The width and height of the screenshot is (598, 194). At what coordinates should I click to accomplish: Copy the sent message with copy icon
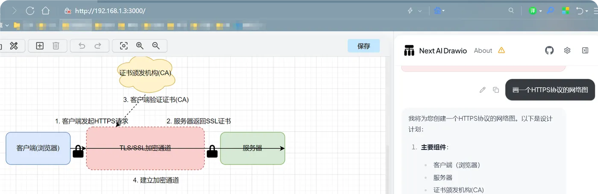(496, 90)
